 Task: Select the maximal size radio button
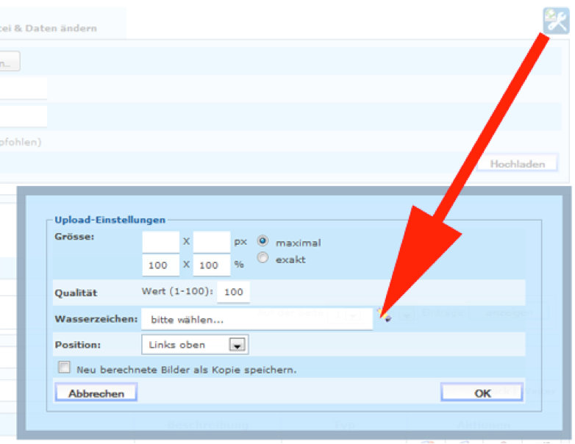point(262,241)
